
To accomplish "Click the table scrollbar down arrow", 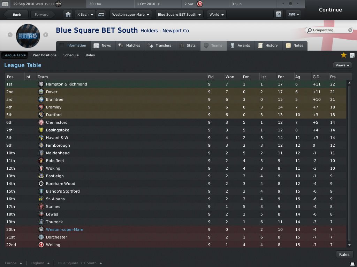I will 349,245.
